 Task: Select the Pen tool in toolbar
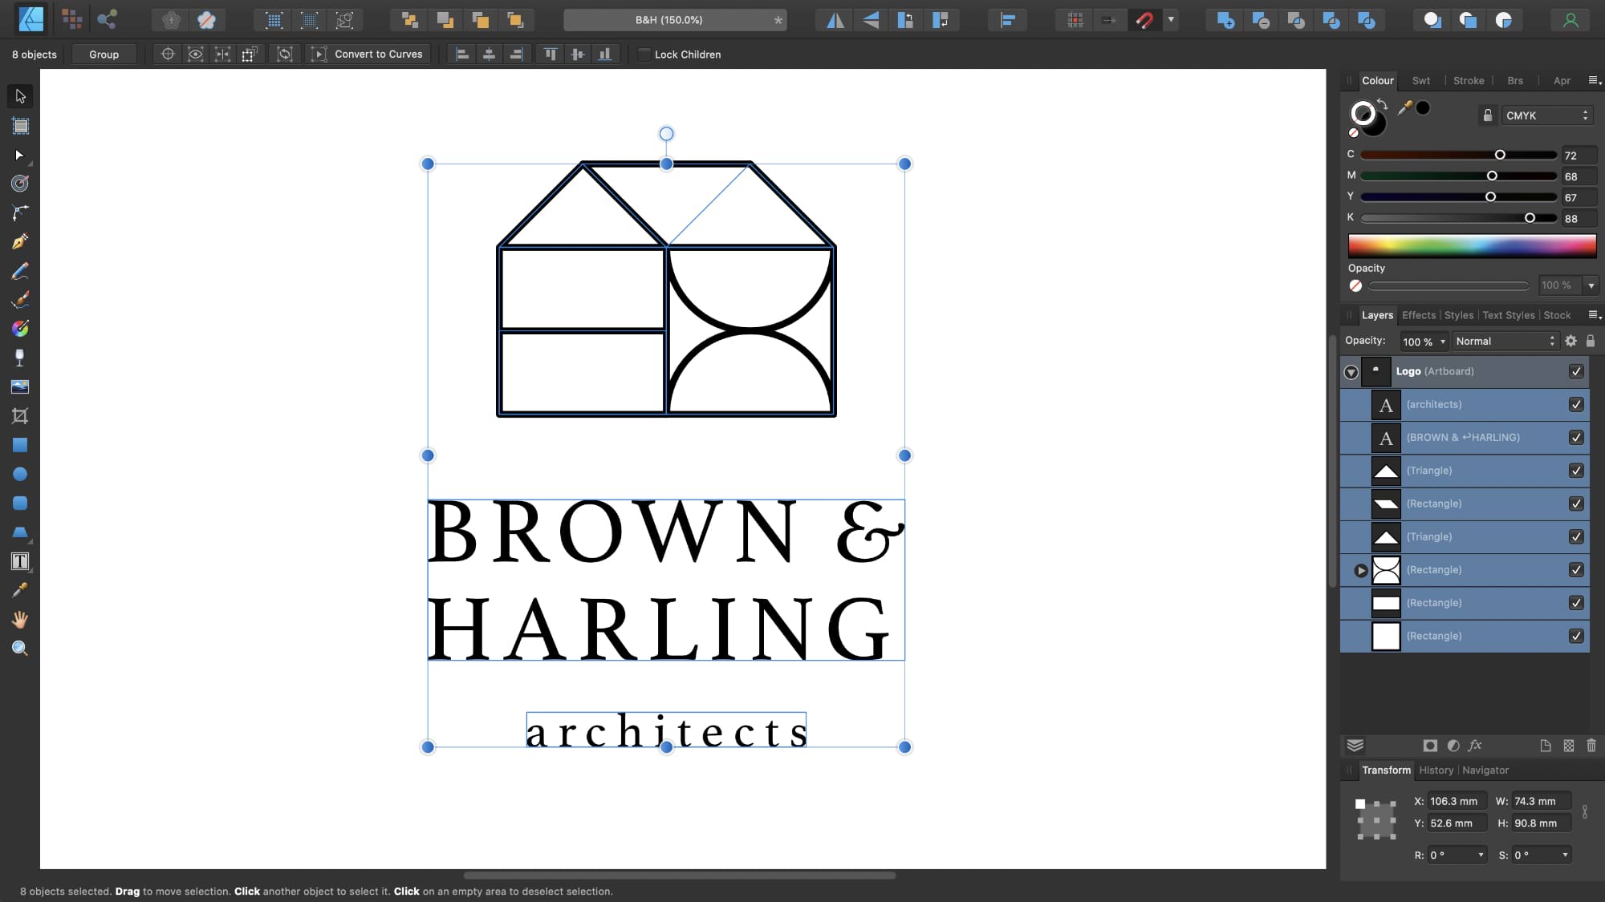20,241
